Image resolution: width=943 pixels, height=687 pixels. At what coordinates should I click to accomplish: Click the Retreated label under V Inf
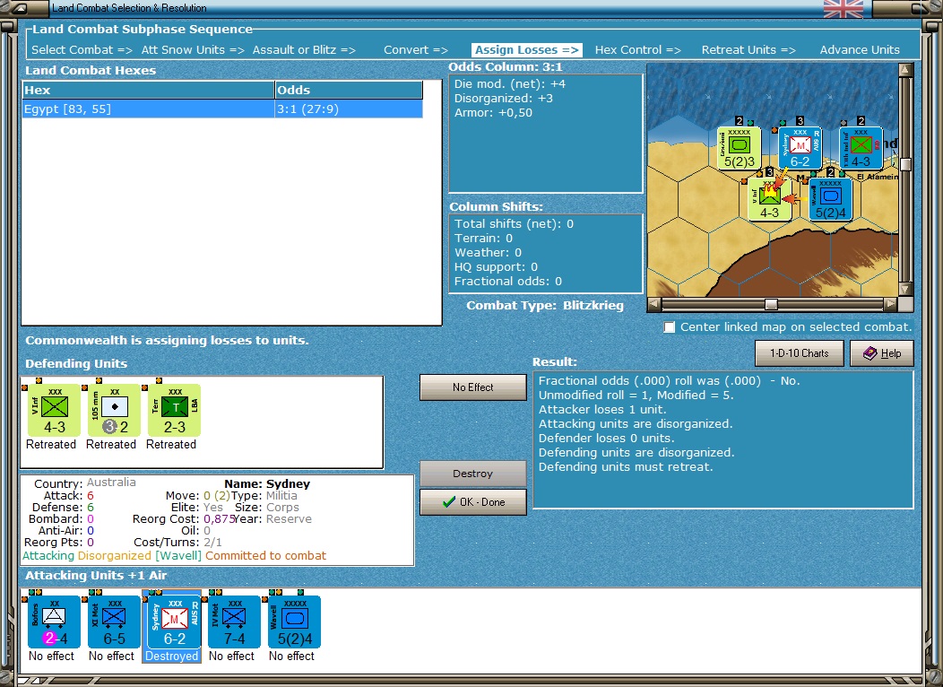click(x=51, y=445)
